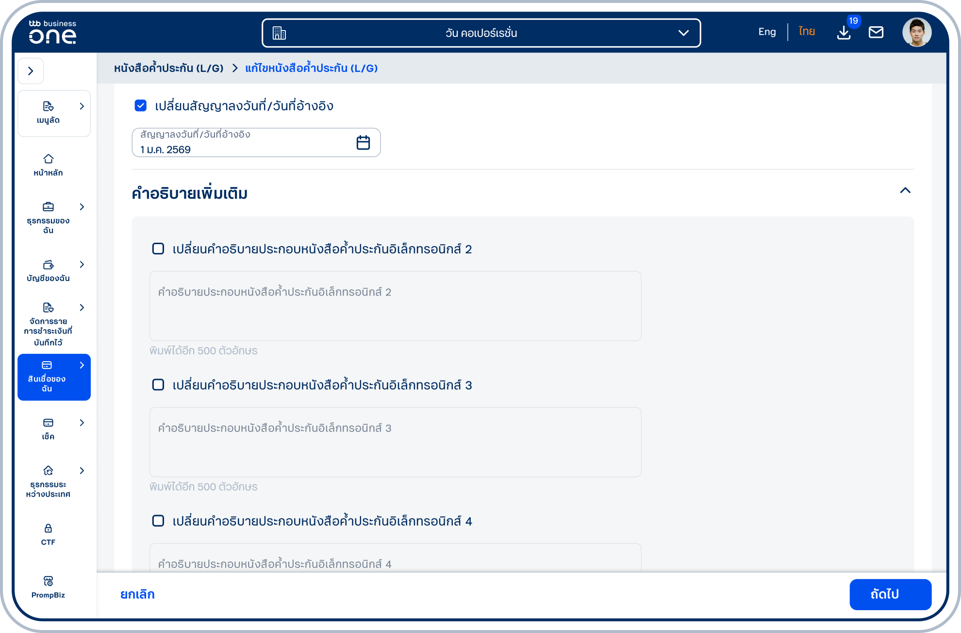Switch language to ไทย
The width and height of the screenshot is (961, 633).
point(807,32)
